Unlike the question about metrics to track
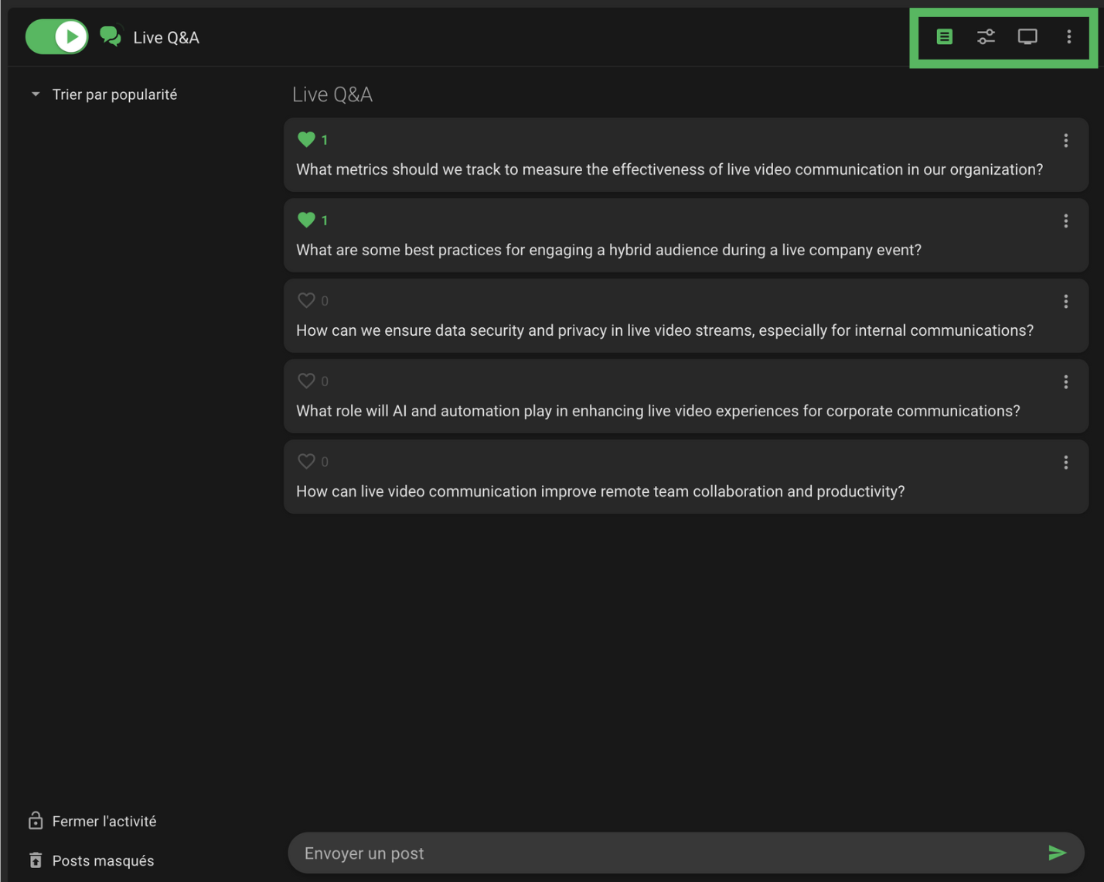This screenshot has width=1104, height=882. pyautogui.click(x=306, y=139)
